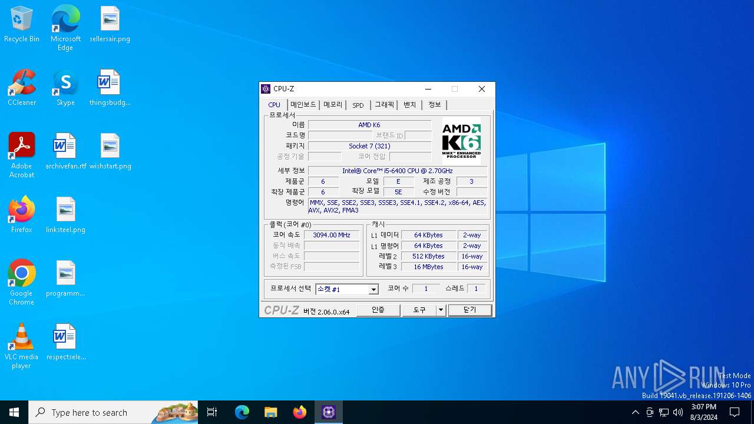Open the CCleaner desktop shortcut

pos(21,88)
